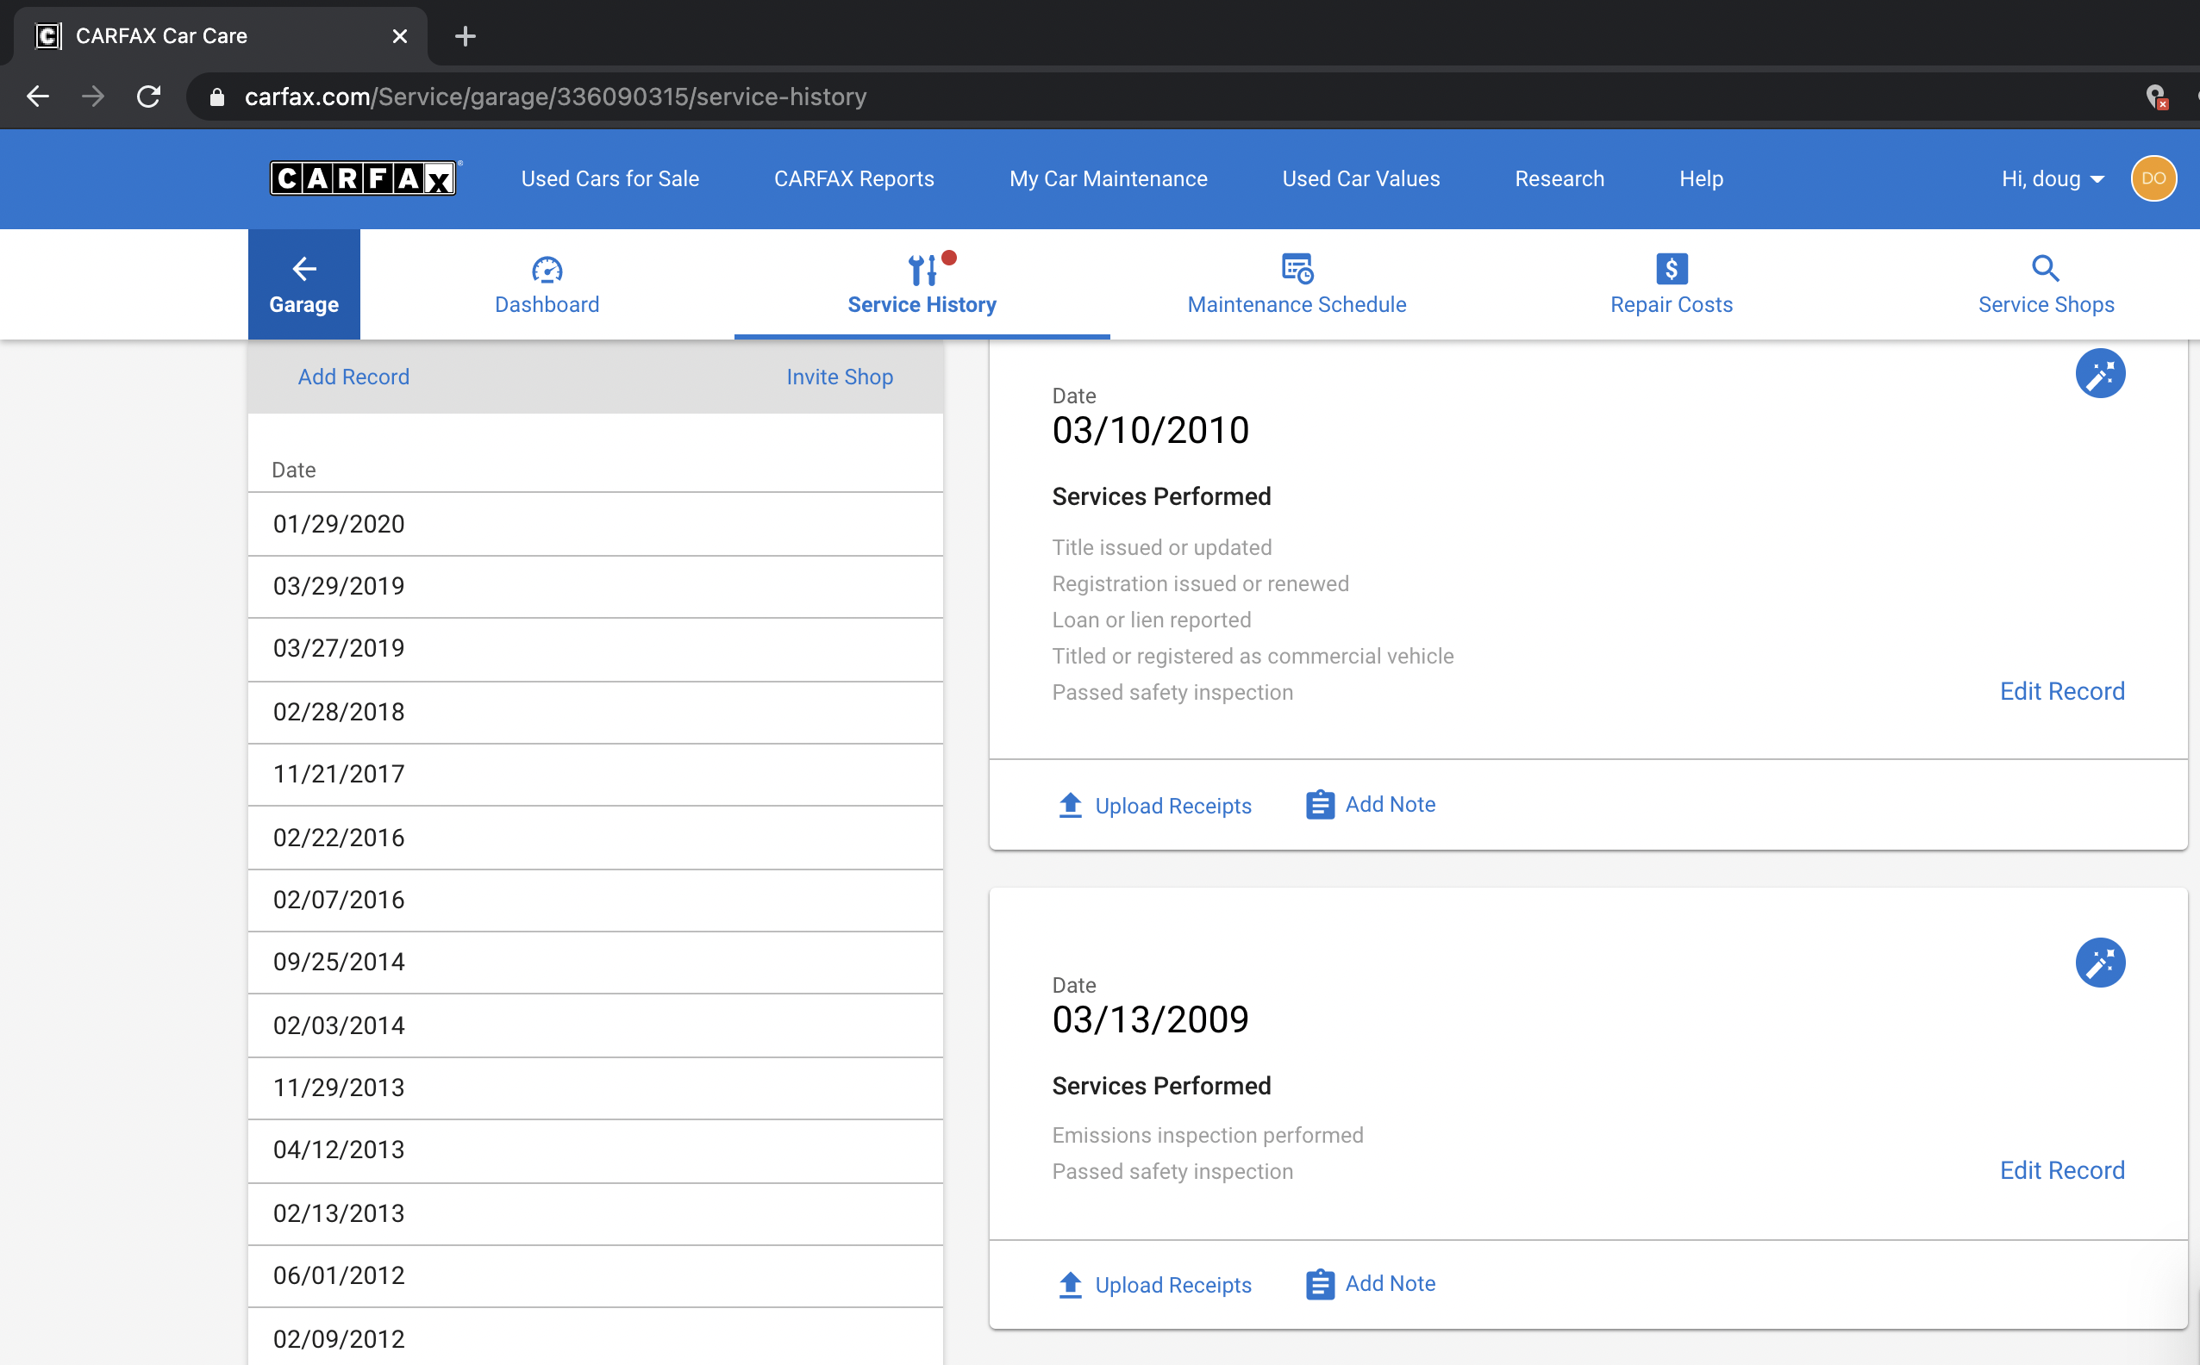Click the Dashboard gauge icon
2200x1365 pixels.
tap(547, 269)
